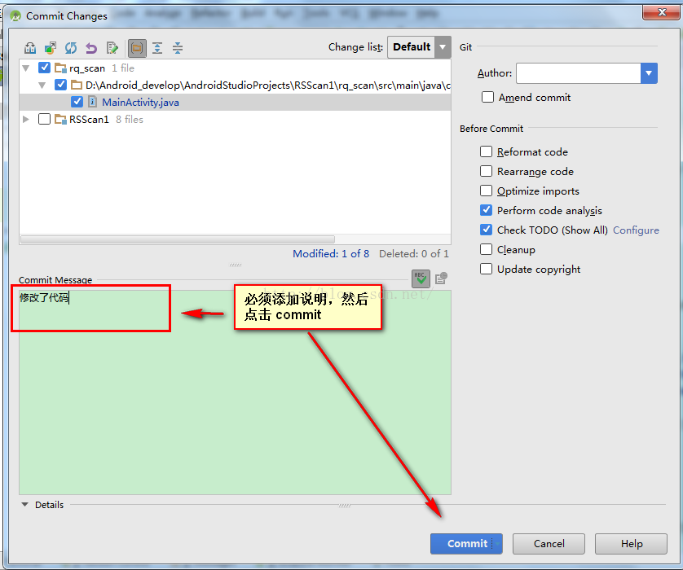This screenshot has height=570, width=683.
Task: Select the MainActivity.java file row
Action: click(236, 102)
